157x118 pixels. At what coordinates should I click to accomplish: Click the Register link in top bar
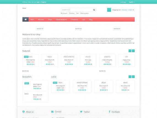(44, 2)
